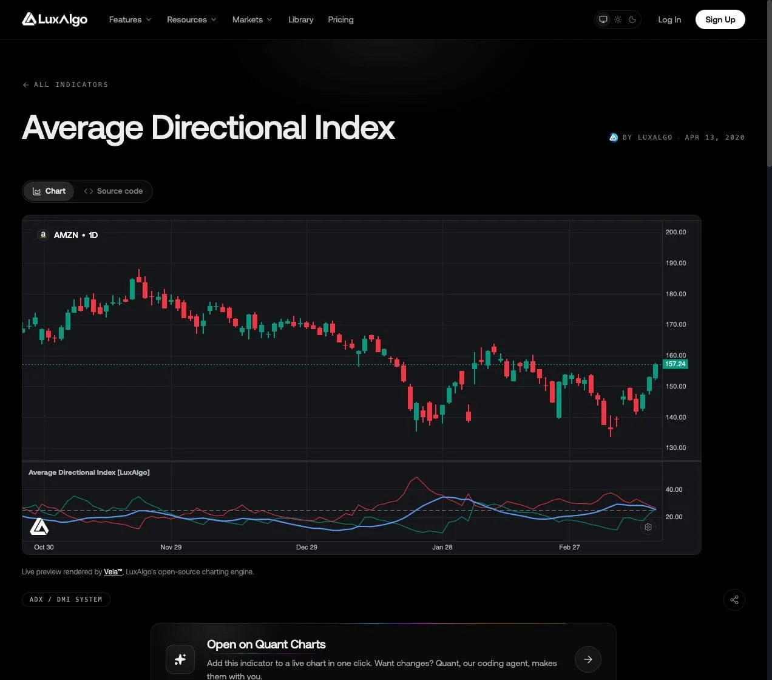Viewport: 772px width, 680px height.
Task: Click the 40.00 indicator axis label
Action: [x=674, y=489]
